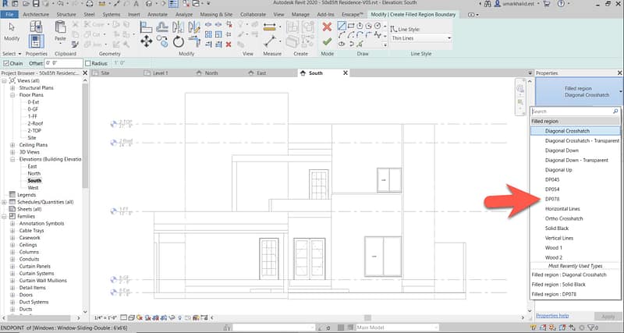Expand the Families tree node
Screen dimensions: 624x333
[x=5, y=216]
